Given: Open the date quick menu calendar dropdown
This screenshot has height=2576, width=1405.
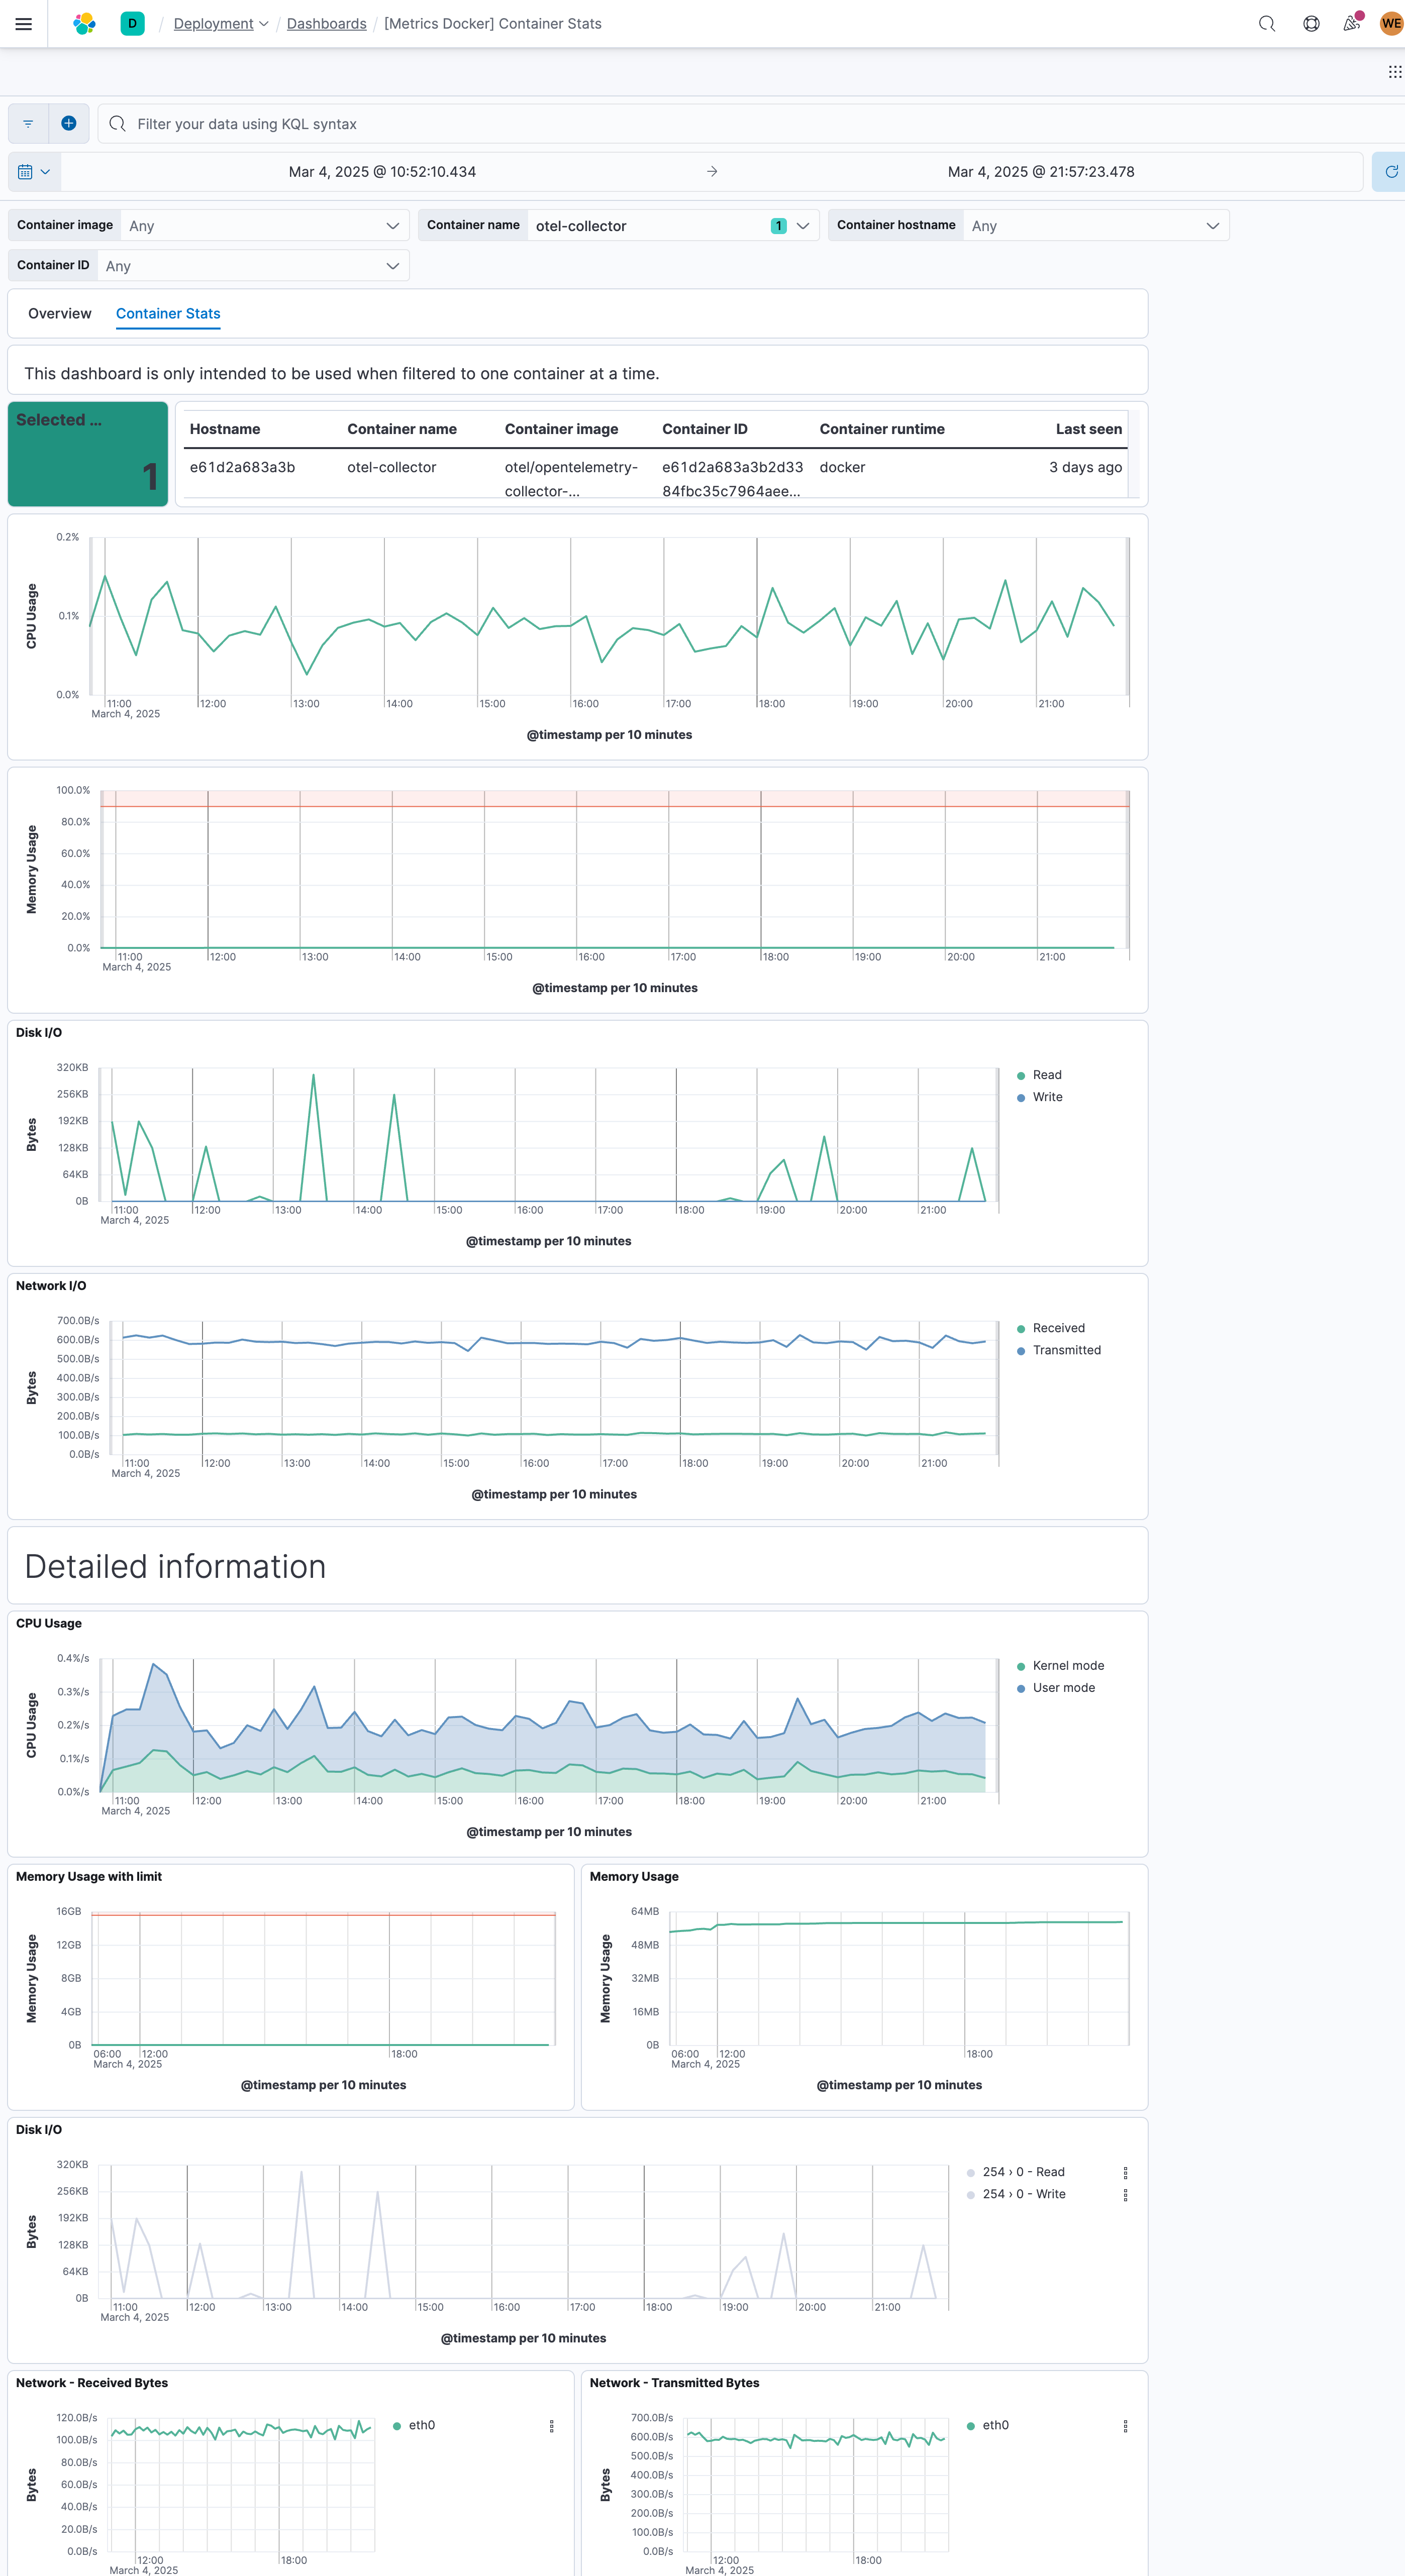Looking at the screenshot, I should pyautogui.click(x=34, y=172).
